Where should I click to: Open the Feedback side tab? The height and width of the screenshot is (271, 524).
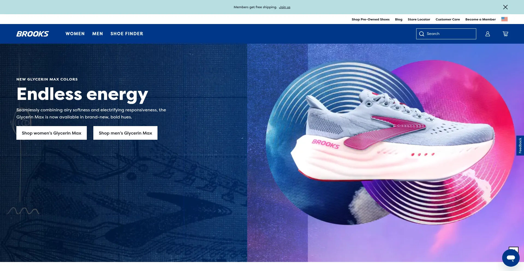coord(520,145)
